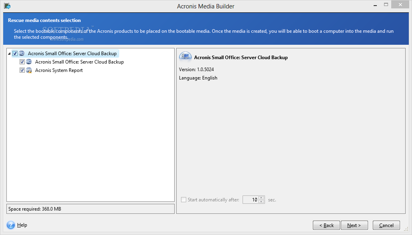412x235 pixels.
Task: Click the seconds input field showing 10
Action: click(251, 200)
